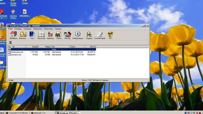This screenshot has width=203, height=114.
Task: Open Google Chrome desktop shortcut
Action: tap(13, 3)
